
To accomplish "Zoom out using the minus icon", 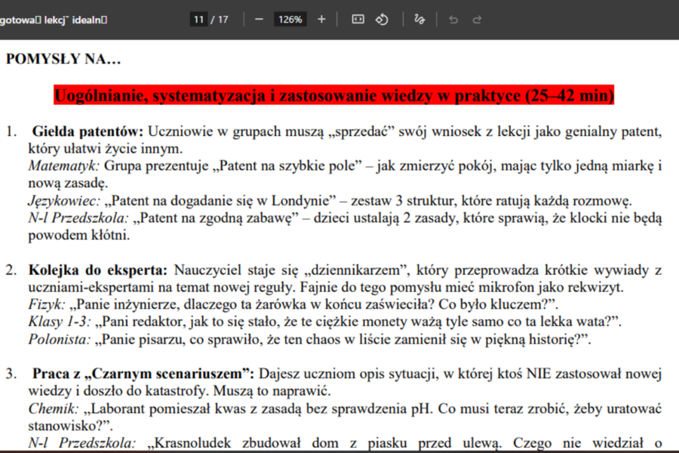I will click(259, 19).
